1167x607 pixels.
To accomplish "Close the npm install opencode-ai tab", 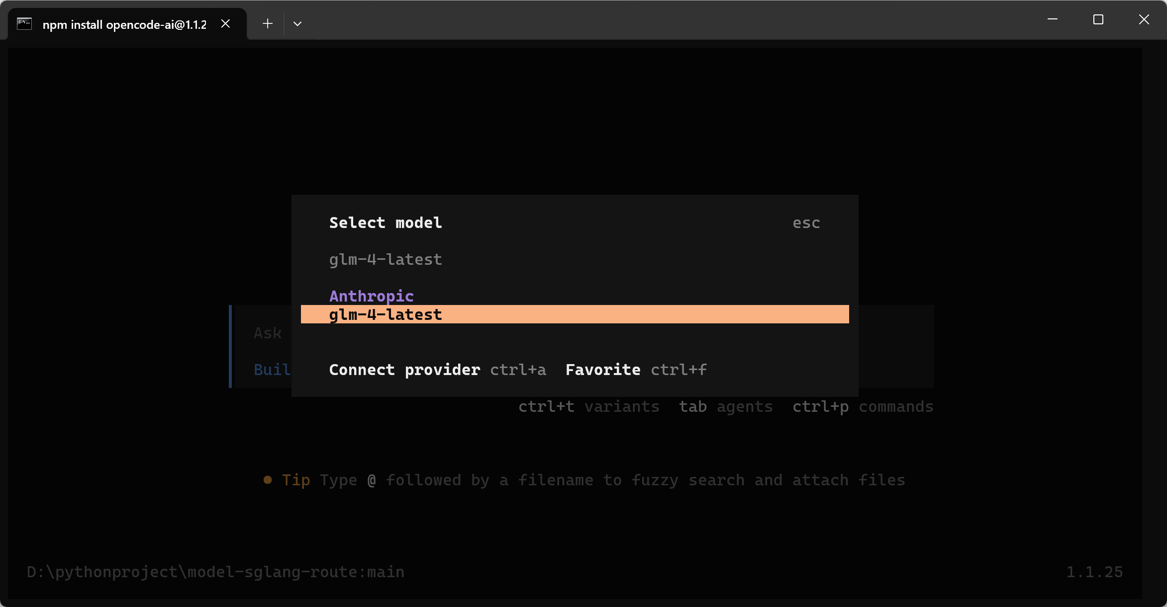I will click(225, 24).
